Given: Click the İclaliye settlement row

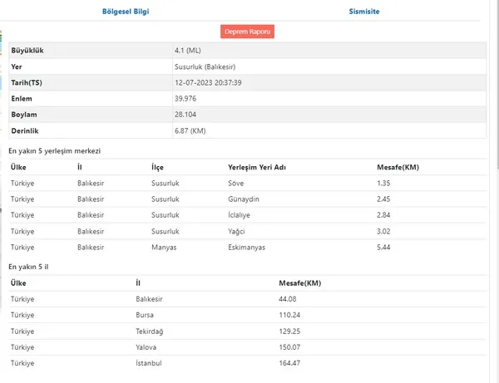Looking at the screenshot, I should (248, 215).
